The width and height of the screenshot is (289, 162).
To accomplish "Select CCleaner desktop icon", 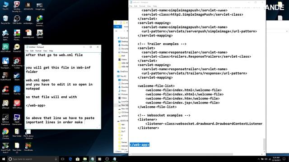I will [5, 90].
